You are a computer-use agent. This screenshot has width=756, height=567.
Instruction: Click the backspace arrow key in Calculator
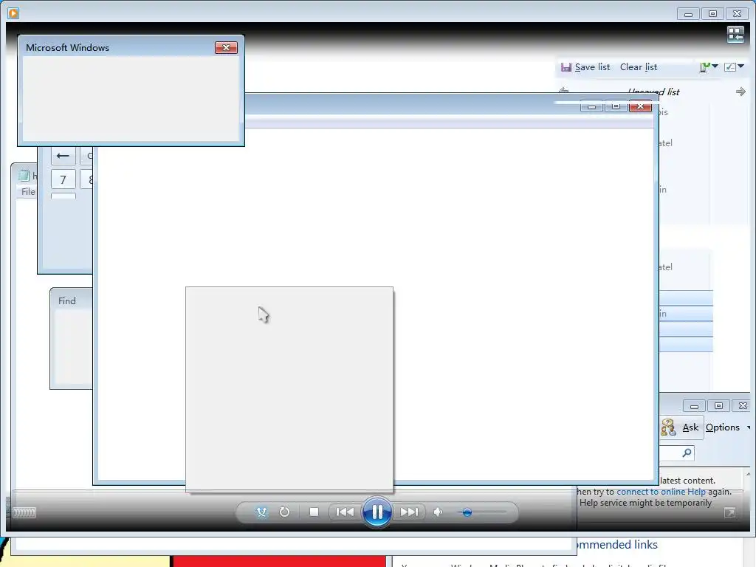point(63,156)
